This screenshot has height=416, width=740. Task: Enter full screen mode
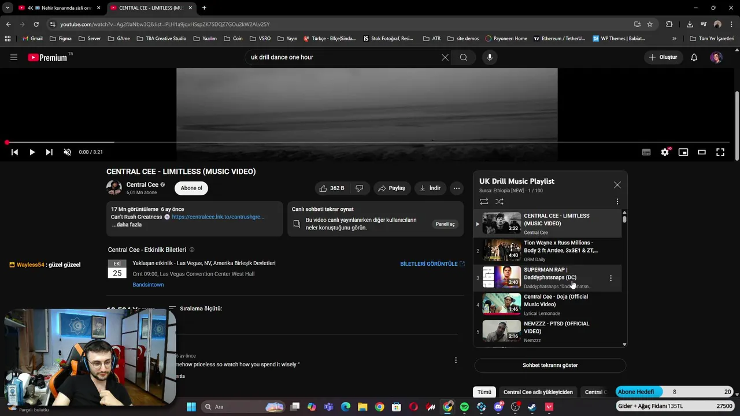point(720,152)
